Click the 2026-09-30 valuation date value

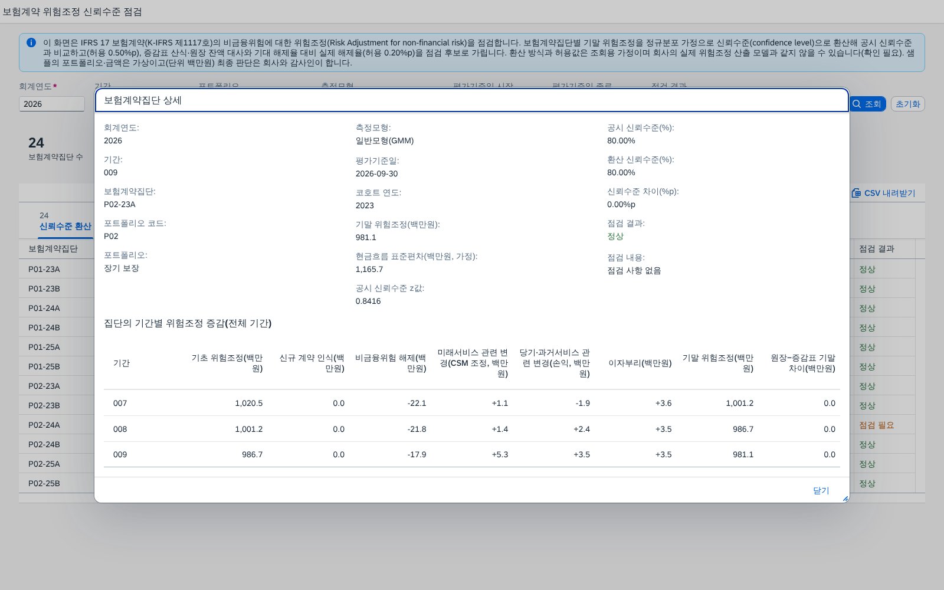[376, 173]
